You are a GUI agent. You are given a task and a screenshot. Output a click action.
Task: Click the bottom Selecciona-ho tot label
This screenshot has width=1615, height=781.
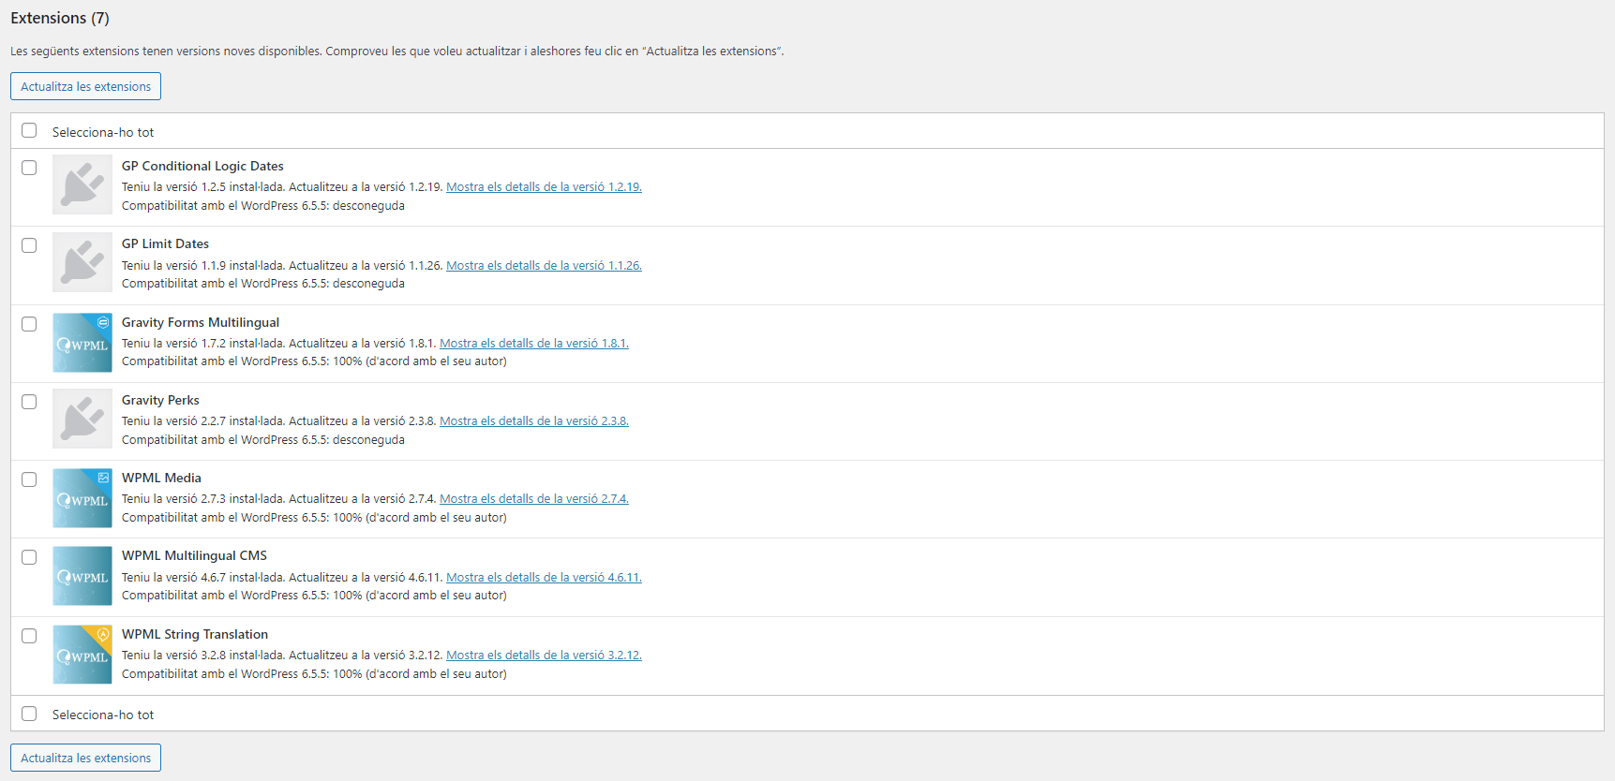click(x=103, y=715)
